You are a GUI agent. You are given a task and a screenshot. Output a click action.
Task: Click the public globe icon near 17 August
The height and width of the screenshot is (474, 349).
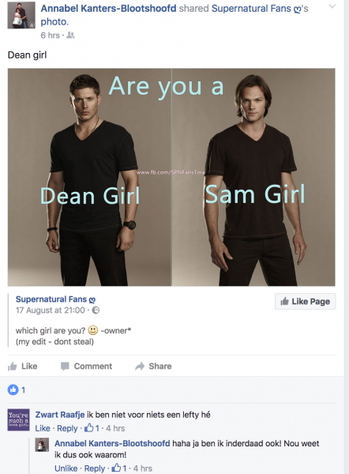(96, 310)
